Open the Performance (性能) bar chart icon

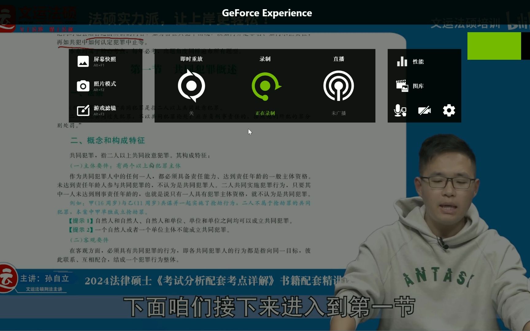[402, 62]
